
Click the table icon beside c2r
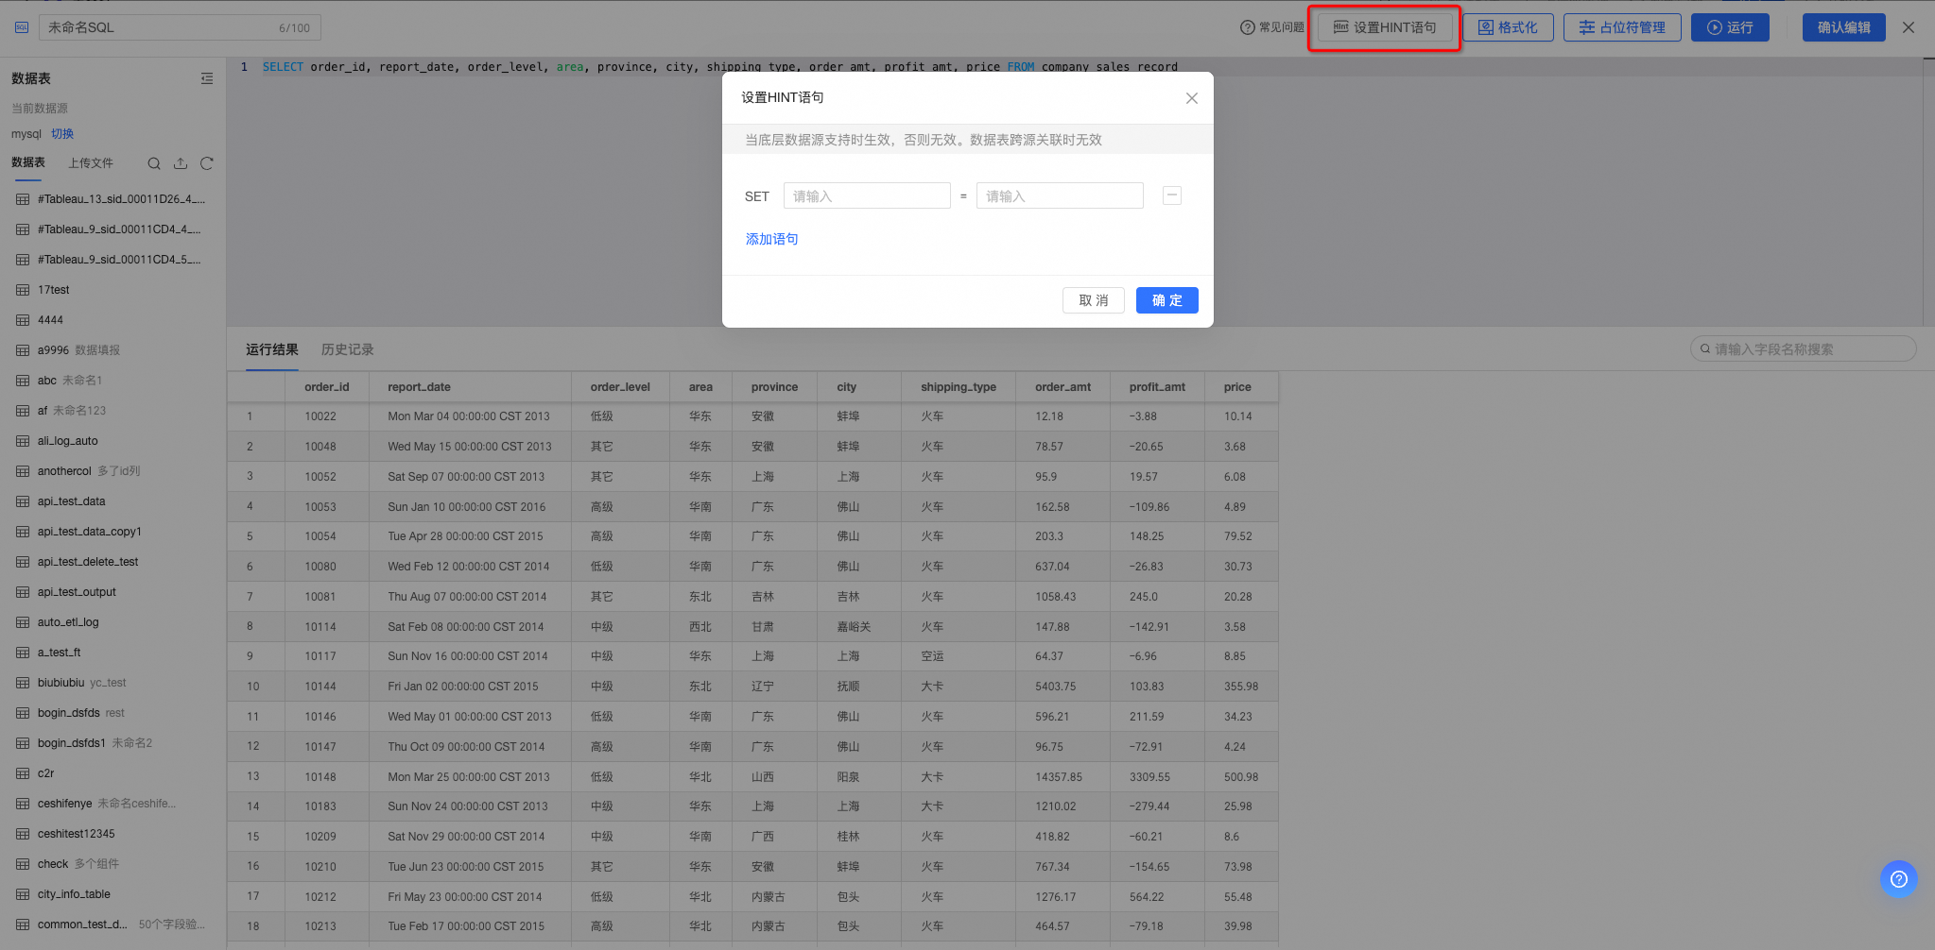coord(23,773)
